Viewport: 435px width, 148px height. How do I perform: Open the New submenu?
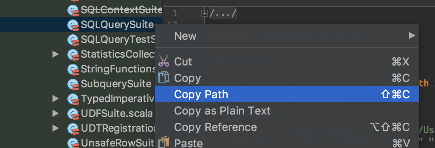coord(287,36)
